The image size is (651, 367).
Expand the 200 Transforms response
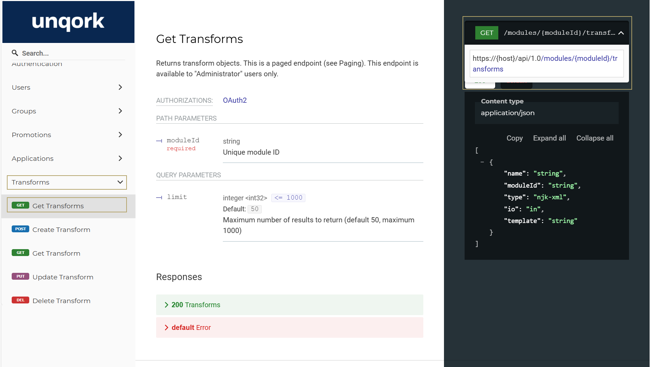(290, 305)
